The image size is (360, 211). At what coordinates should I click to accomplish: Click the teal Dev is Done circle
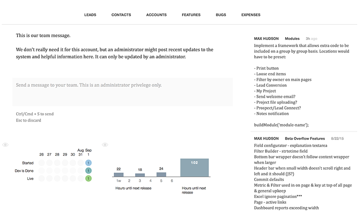88,171
